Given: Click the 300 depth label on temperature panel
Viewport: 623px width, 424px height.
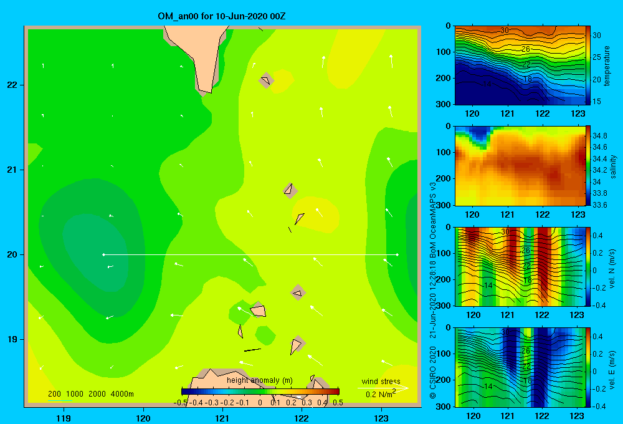Looking at the screenshot, I should [445, 104].
